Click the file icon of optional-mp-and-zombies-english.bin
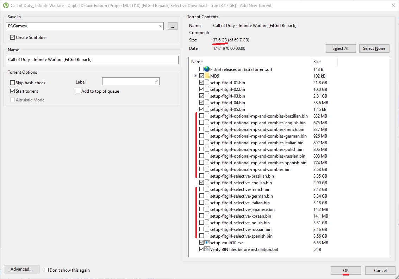This screenshot has height=279, width=399. click(207, 122)
